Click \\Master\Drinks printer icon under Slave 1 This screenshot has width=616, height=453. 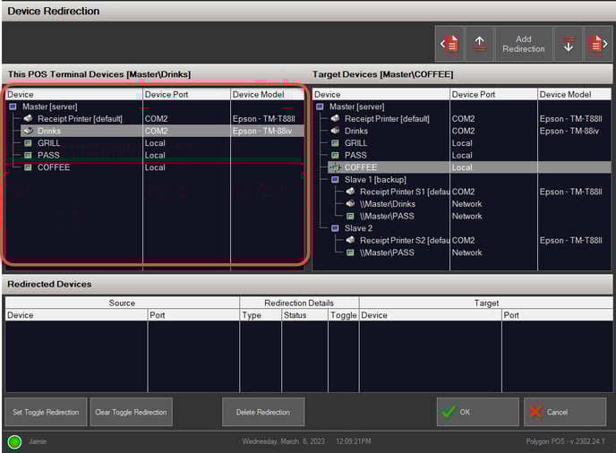[x=350, y=203]
